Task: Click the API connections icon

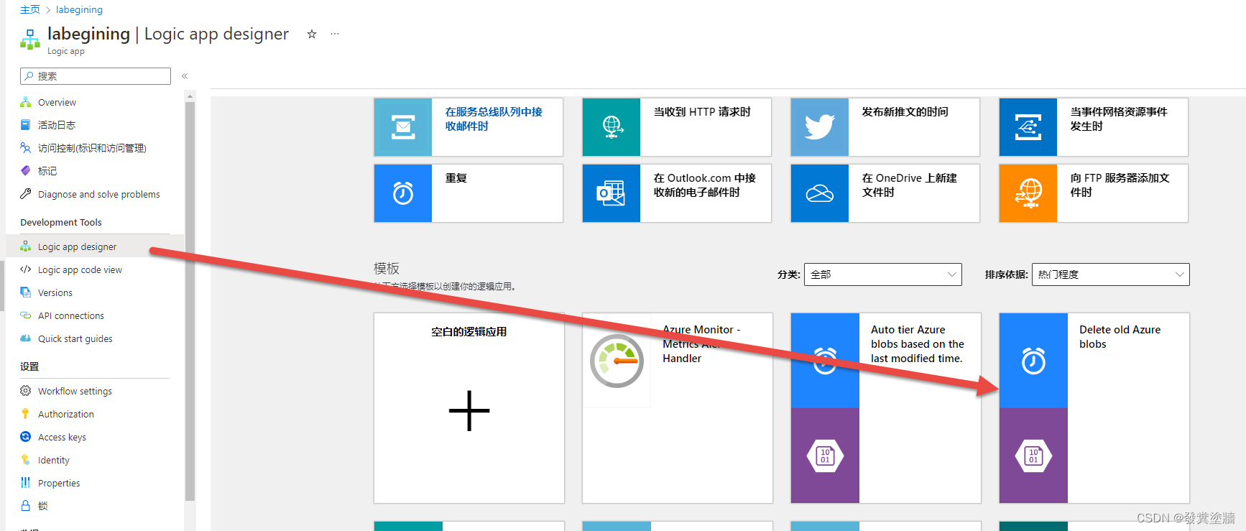Action: tap(26, 315)
